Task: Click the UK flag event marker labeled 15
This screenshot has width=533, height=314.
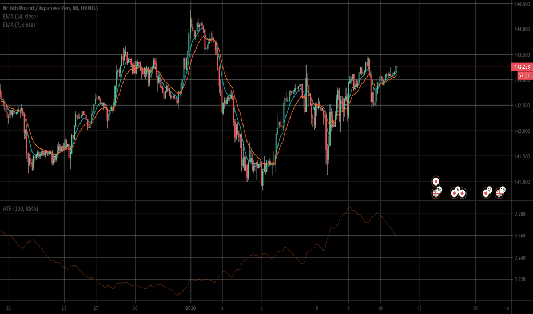Action: 436,192
